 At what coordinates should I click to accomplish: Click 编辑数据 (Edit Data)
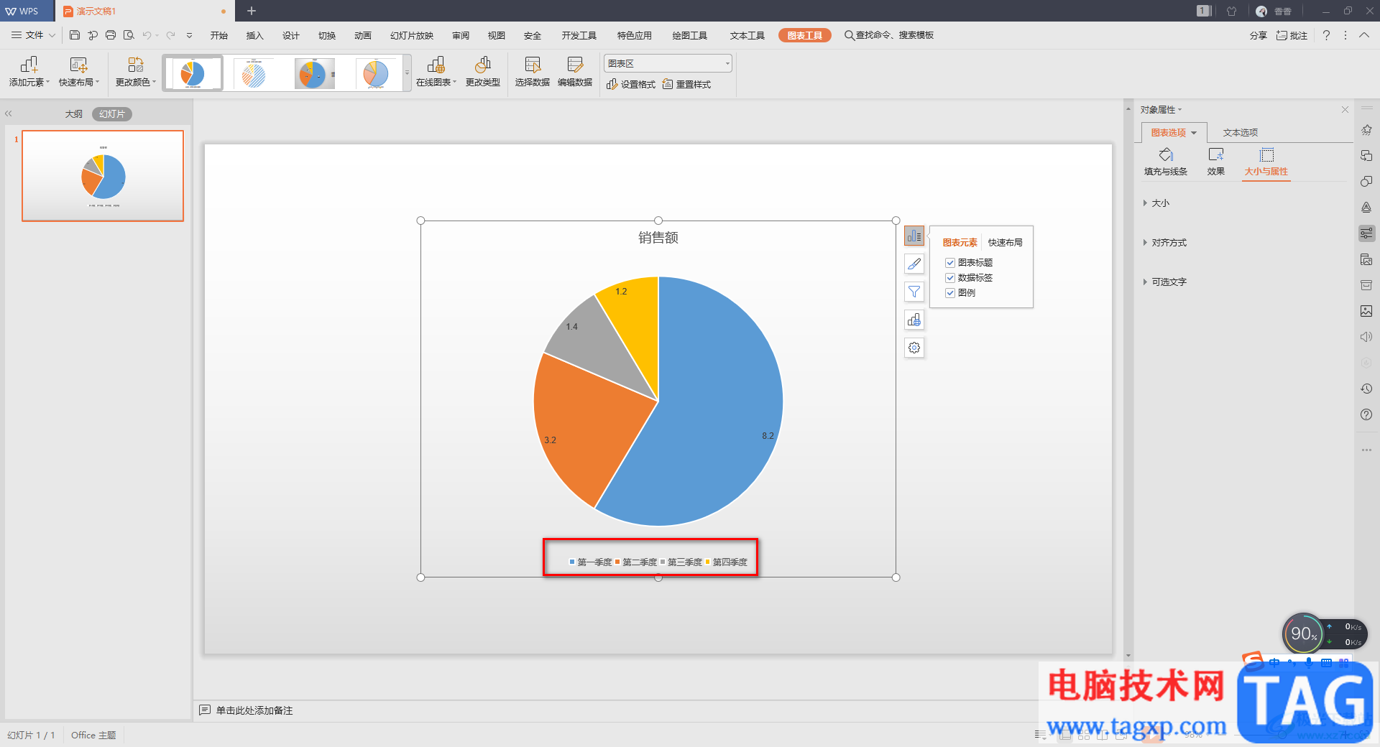point(575,73)
